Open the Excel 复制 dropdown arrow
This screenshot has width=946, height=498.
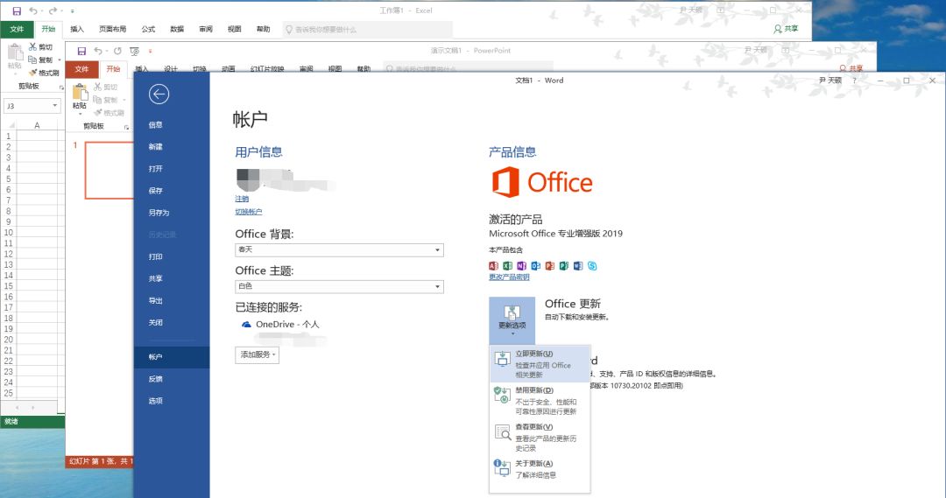point(60,60)
